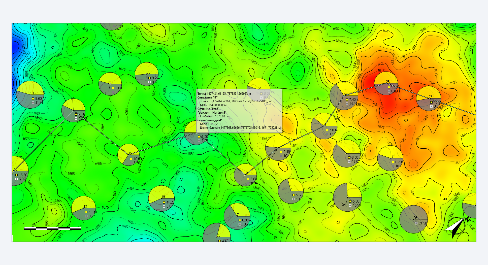
Task: Click value 8.61 of well 19
Action: tap(170, 206)
